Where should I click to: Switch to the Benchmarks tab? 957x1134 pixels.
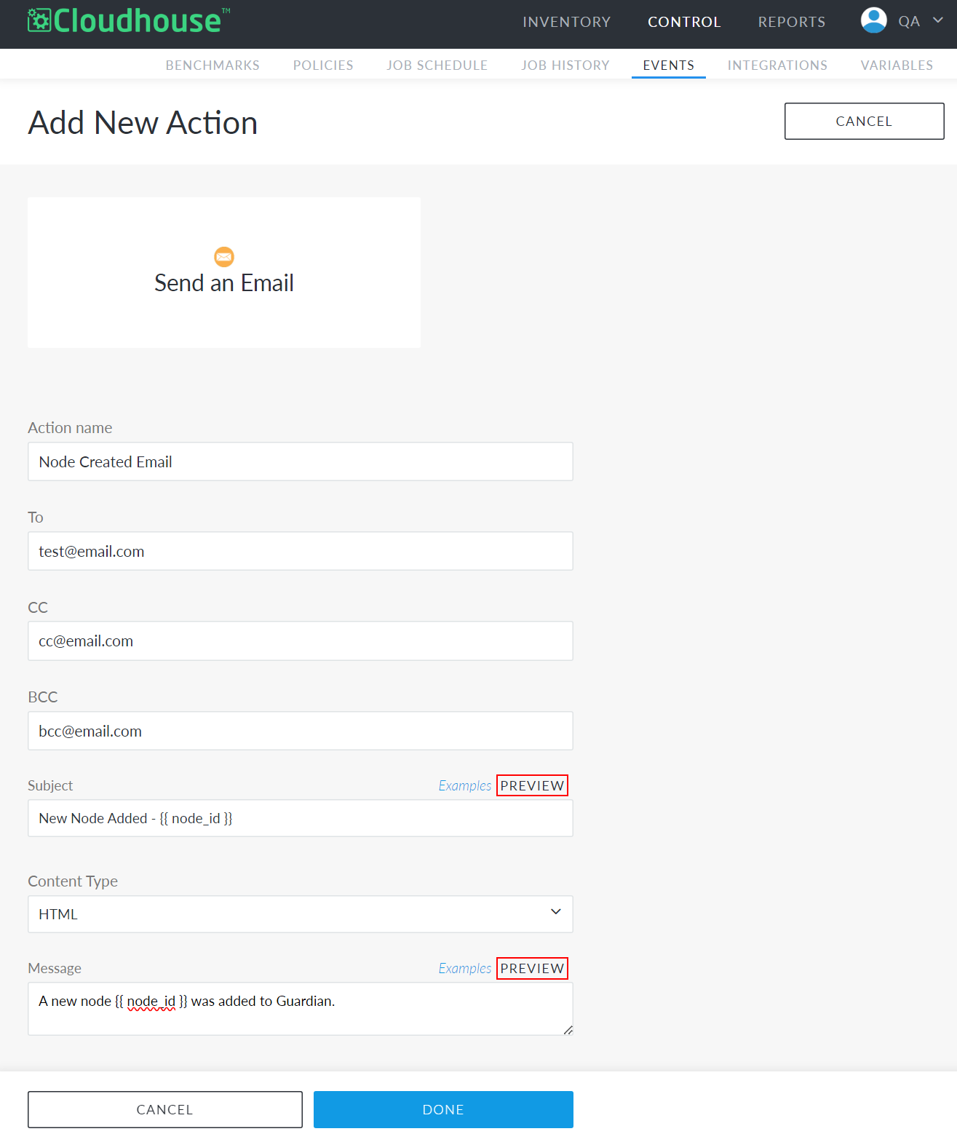213,66
